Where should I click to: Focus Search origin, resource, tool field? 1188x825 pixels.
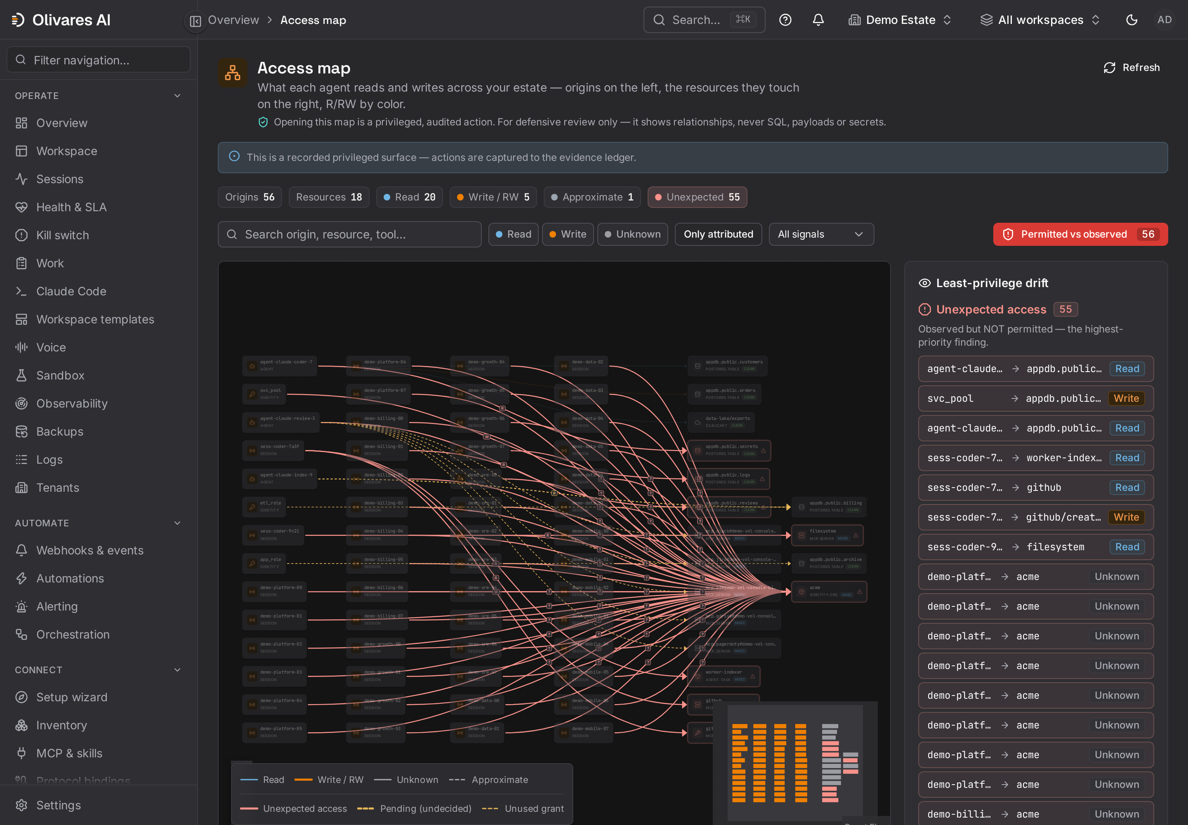click(349, 234)
